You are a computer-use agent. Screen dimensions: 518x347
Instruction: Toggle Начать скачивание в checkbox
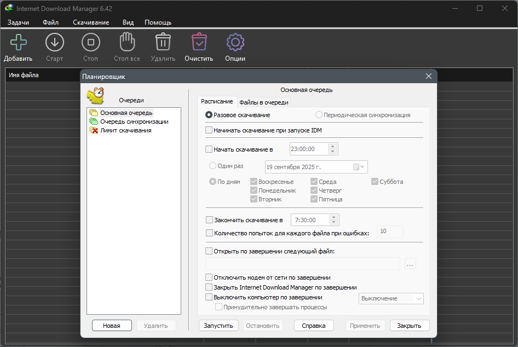(x=209, y=149)
